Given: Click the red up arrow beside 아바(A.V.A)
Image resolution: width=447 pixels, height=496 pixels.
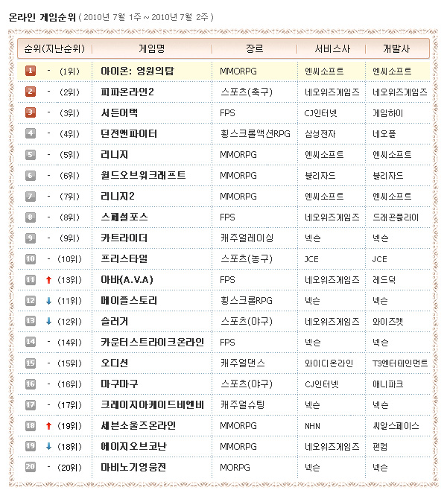Looking at the screenshot, I should point(48,279).
